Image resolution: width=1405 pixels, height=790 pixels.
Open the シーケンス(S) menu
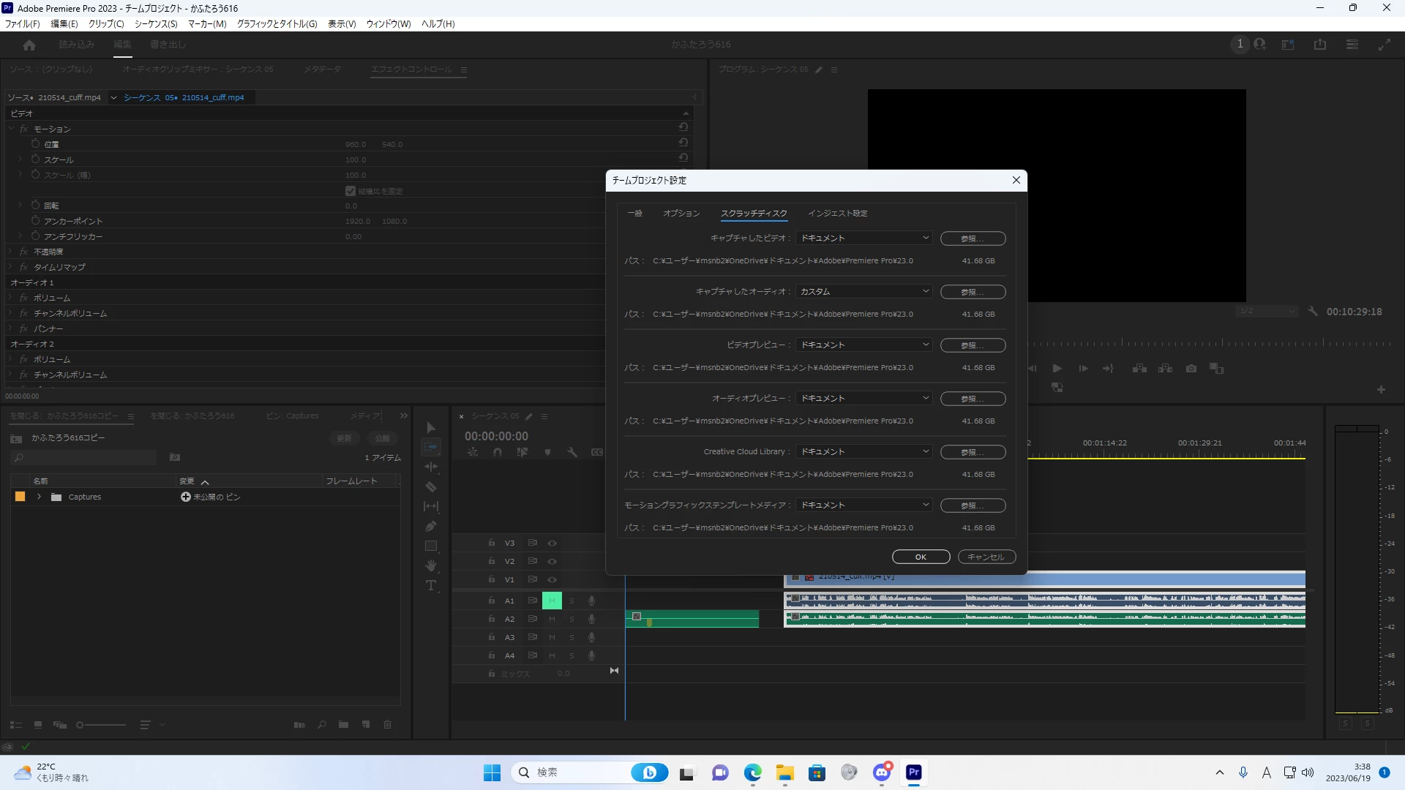tap(156, 24)
